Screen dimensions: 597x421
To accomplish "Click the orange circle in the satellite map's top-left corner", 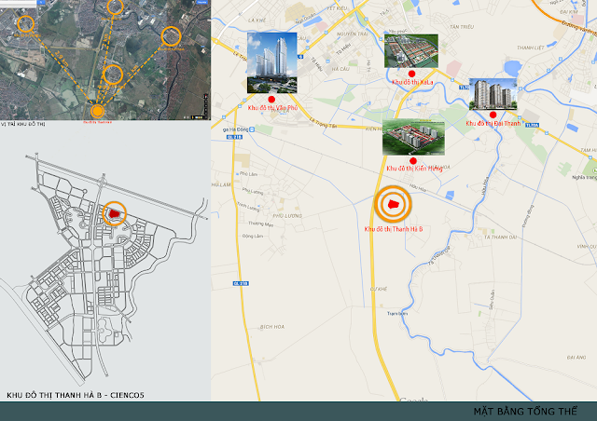I will (x=25, y=24).
